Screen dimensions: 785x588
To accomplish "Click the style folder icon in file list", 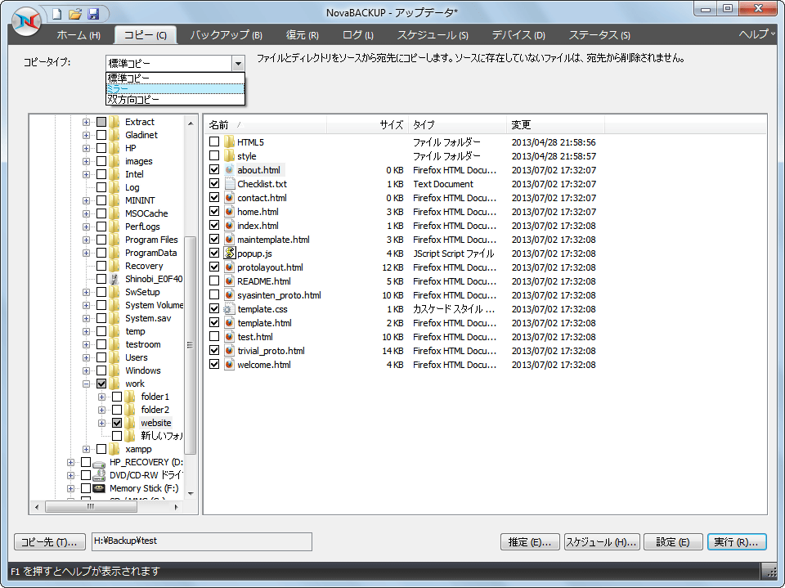I will click(229, 155).
